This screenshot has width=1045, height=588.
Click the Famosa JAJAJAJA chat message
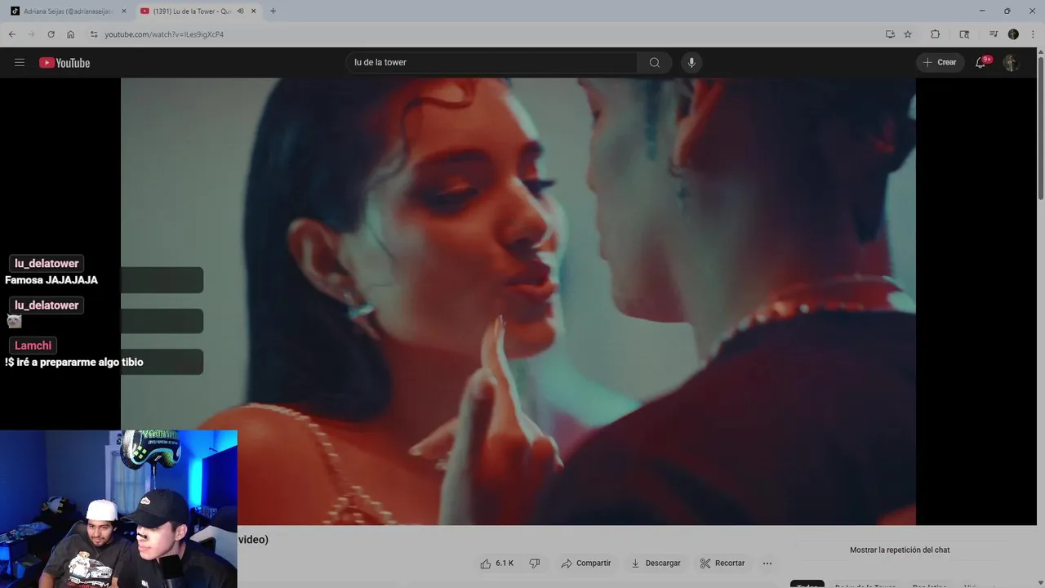coord(51,280)
